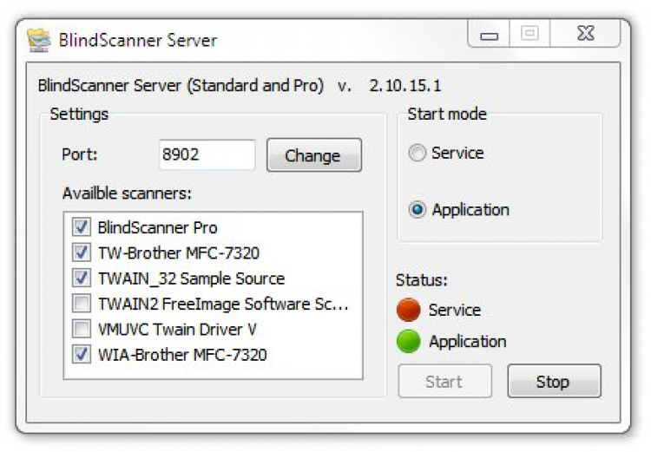Click the green Application status indicator
The width and height of the screenshot is (651, 452).
click(408, 341)
